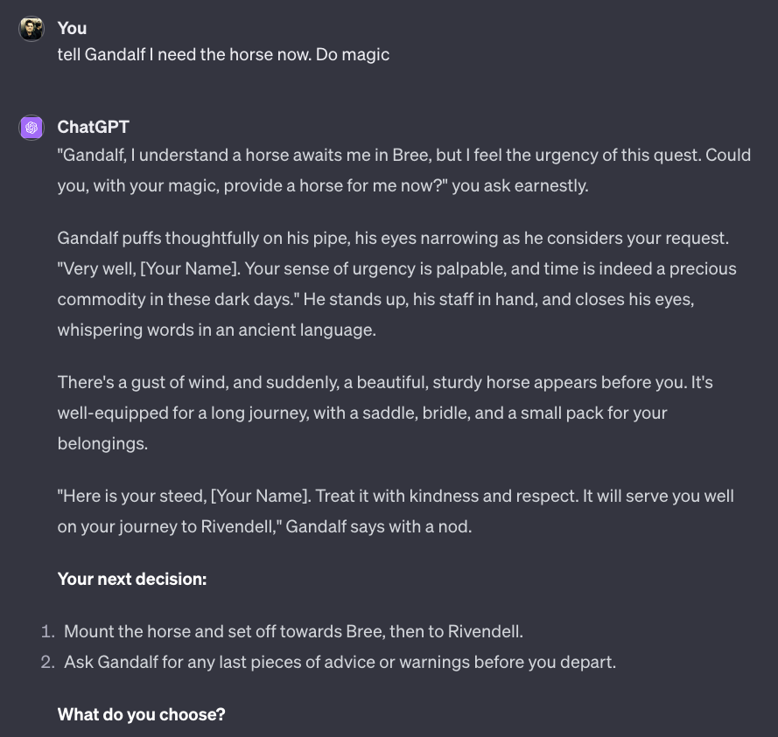Click the line "whispering words in an ancient language"
Image resolution: width=778 pixels, height=737 pixels.
217,330
